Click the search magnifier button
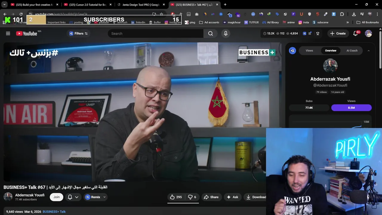 point(210,33)
